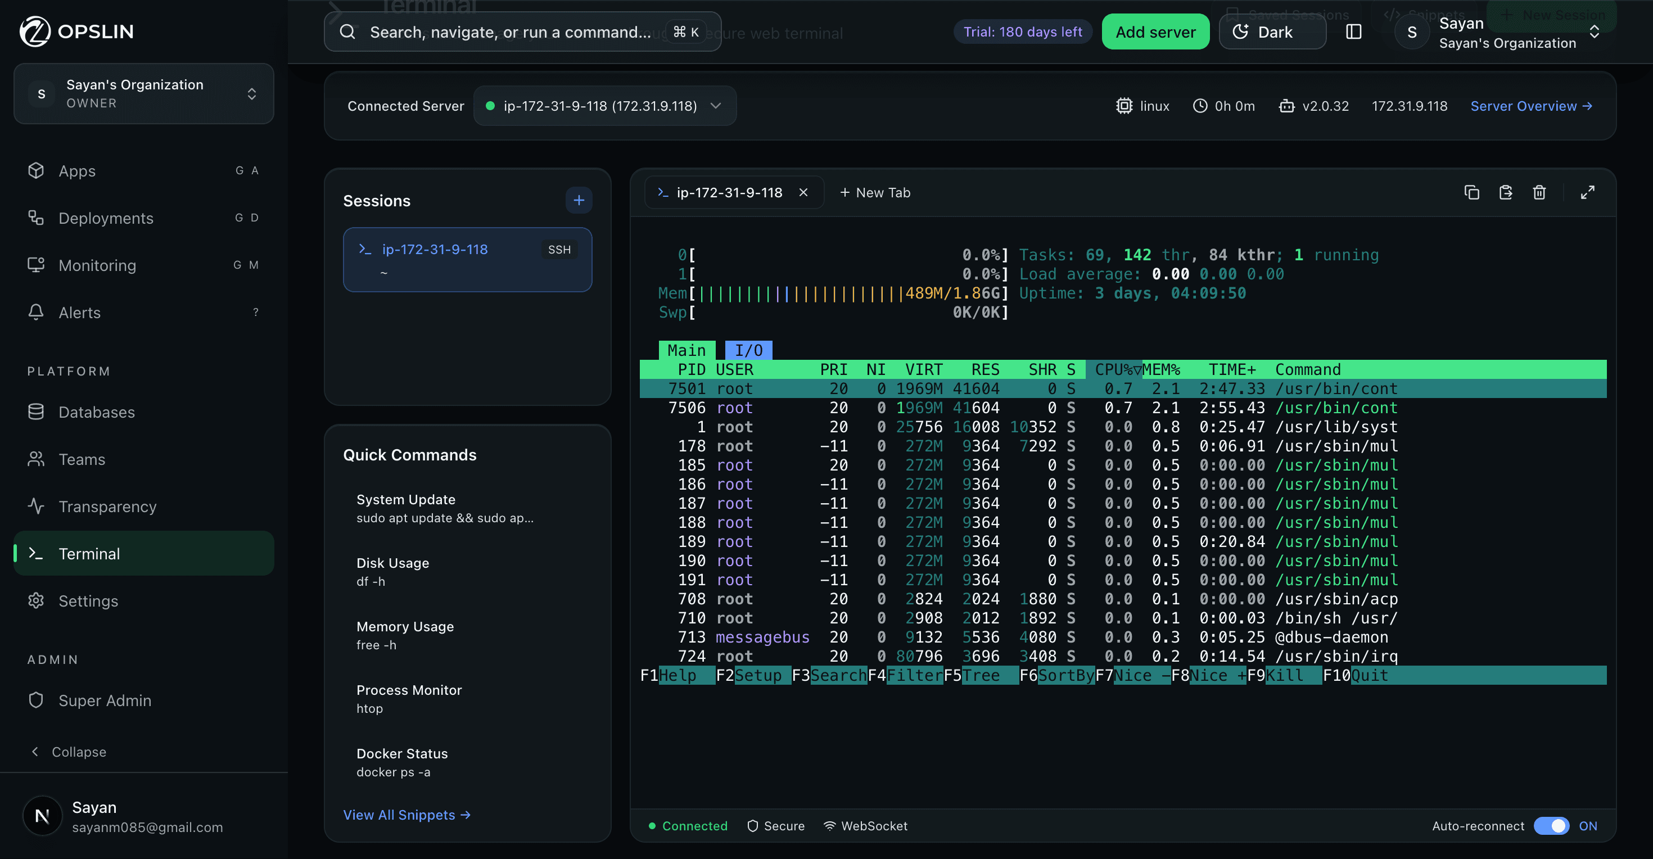Image resolution: width=1653 pixels, height=859 pixels.
Task: Close the ip-172-31-9-118 terminal tab
Action: click(803, 192)
